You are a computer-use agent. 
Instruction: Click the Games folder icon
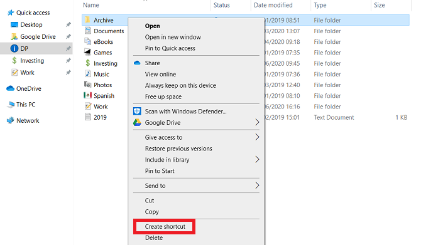tap(87, 52)
